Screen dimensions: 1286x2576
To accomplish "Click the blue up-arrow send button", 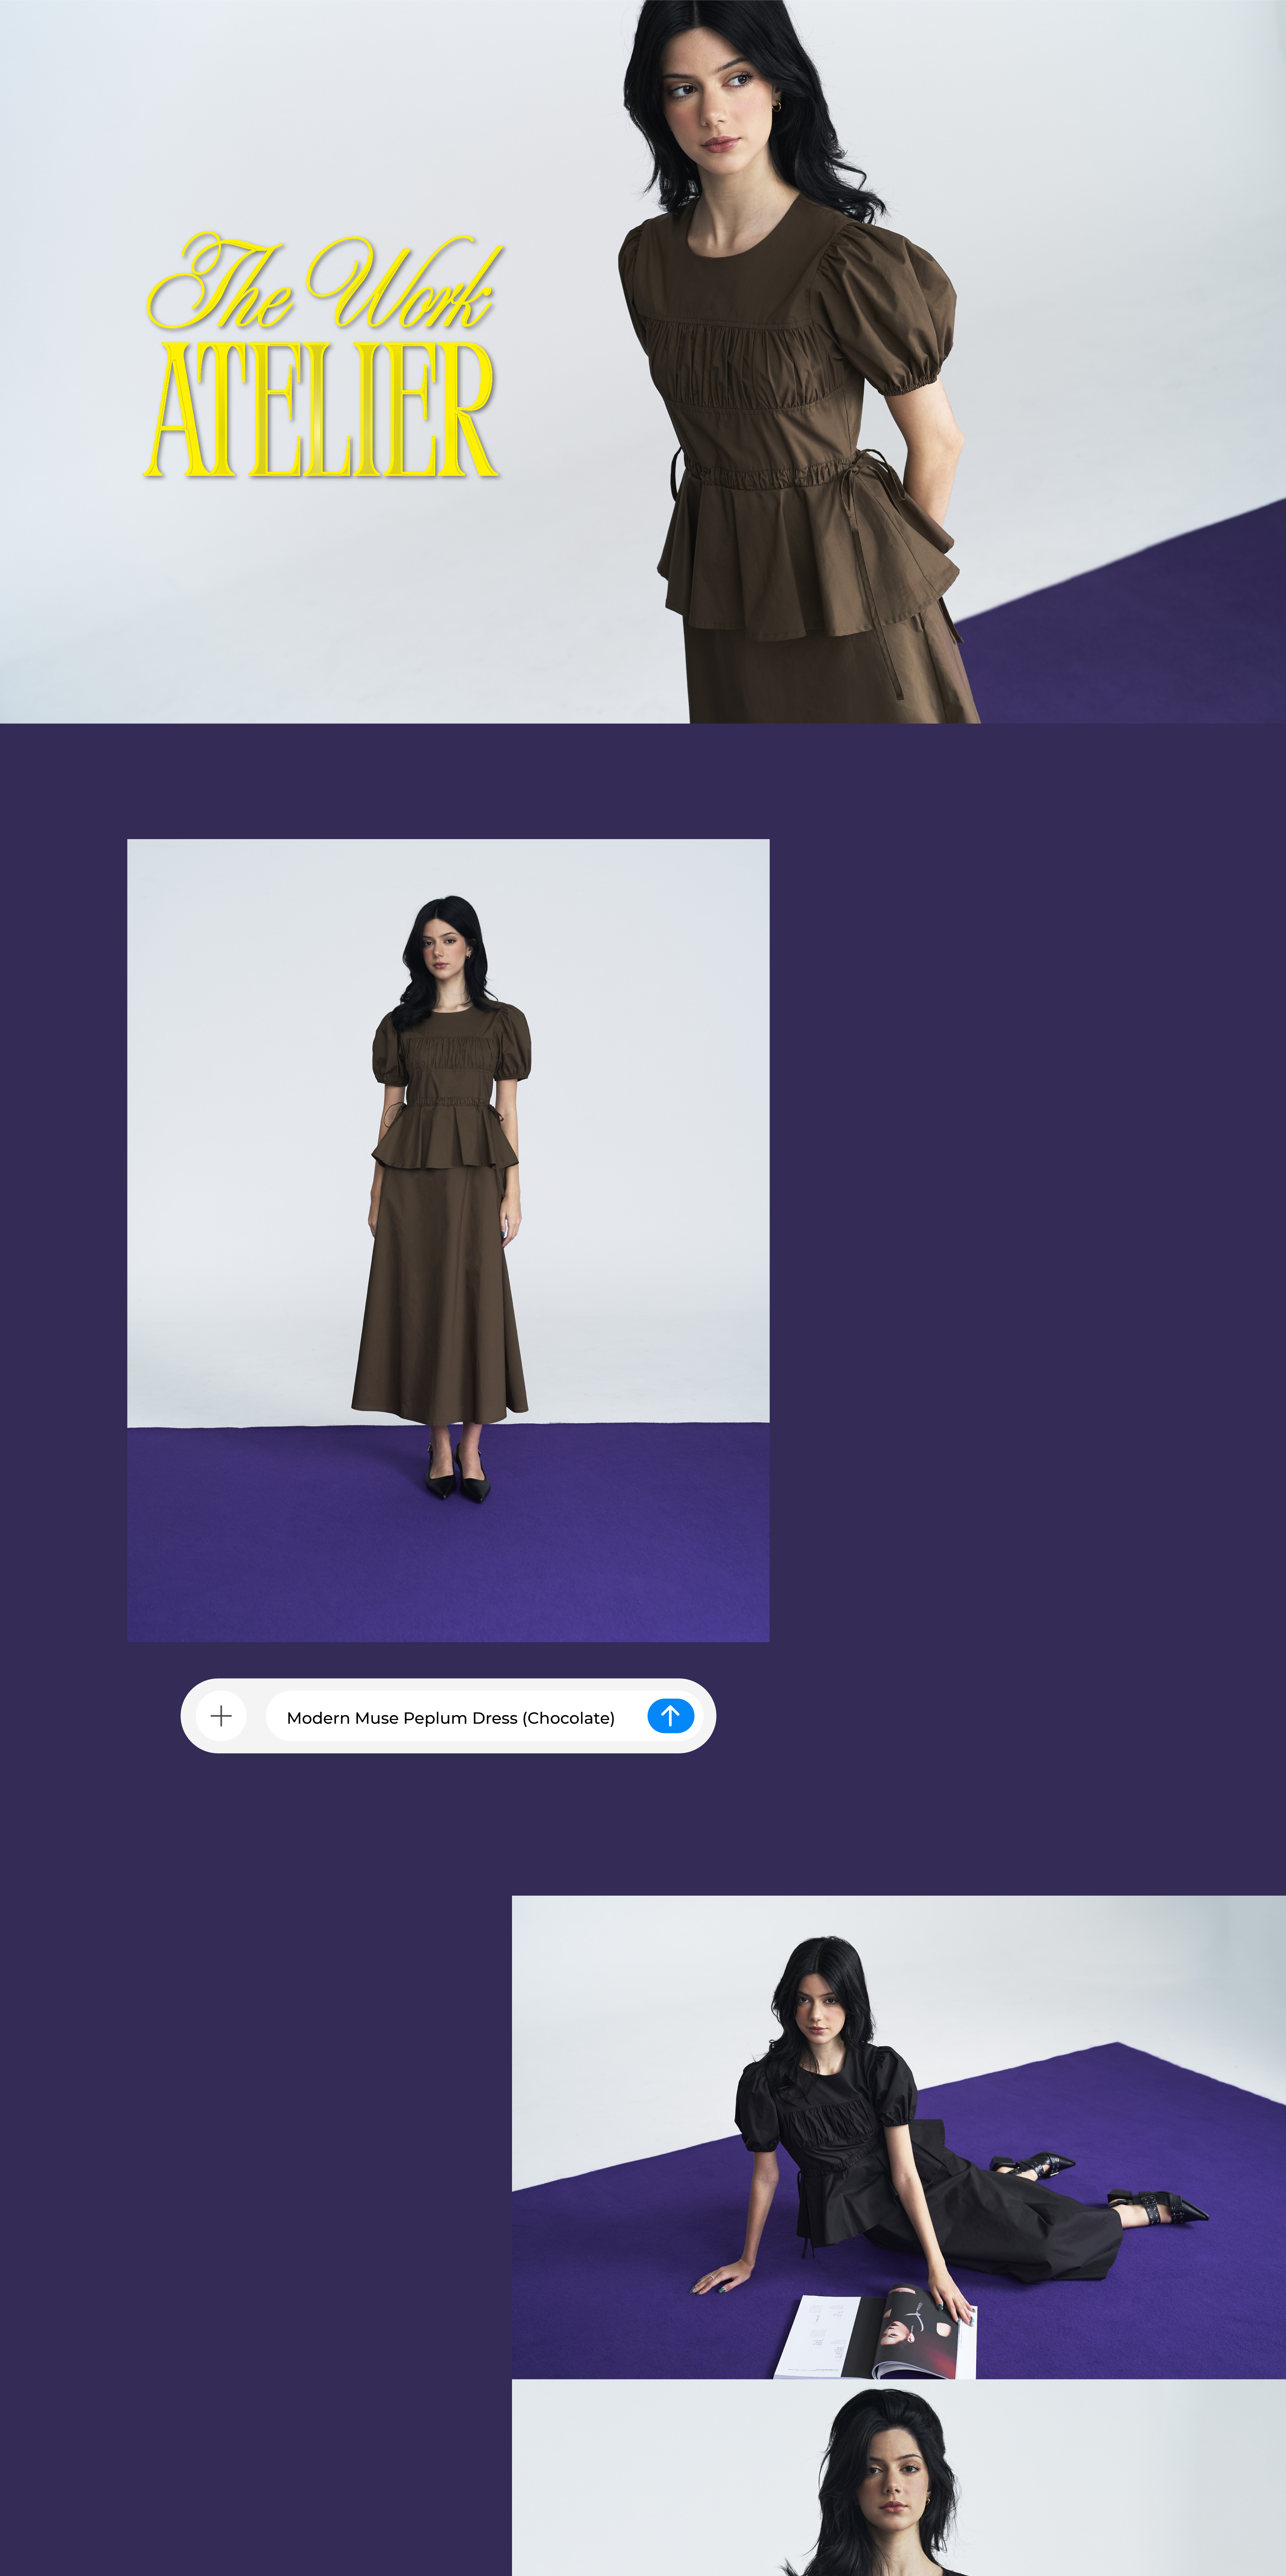I will 670,1716.
